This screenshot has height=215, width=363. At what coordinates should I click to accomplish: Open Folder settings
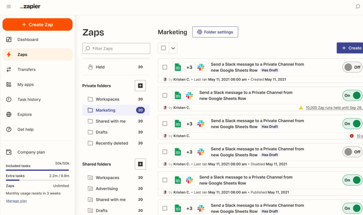pyautogui.click(x=215, y=32)
